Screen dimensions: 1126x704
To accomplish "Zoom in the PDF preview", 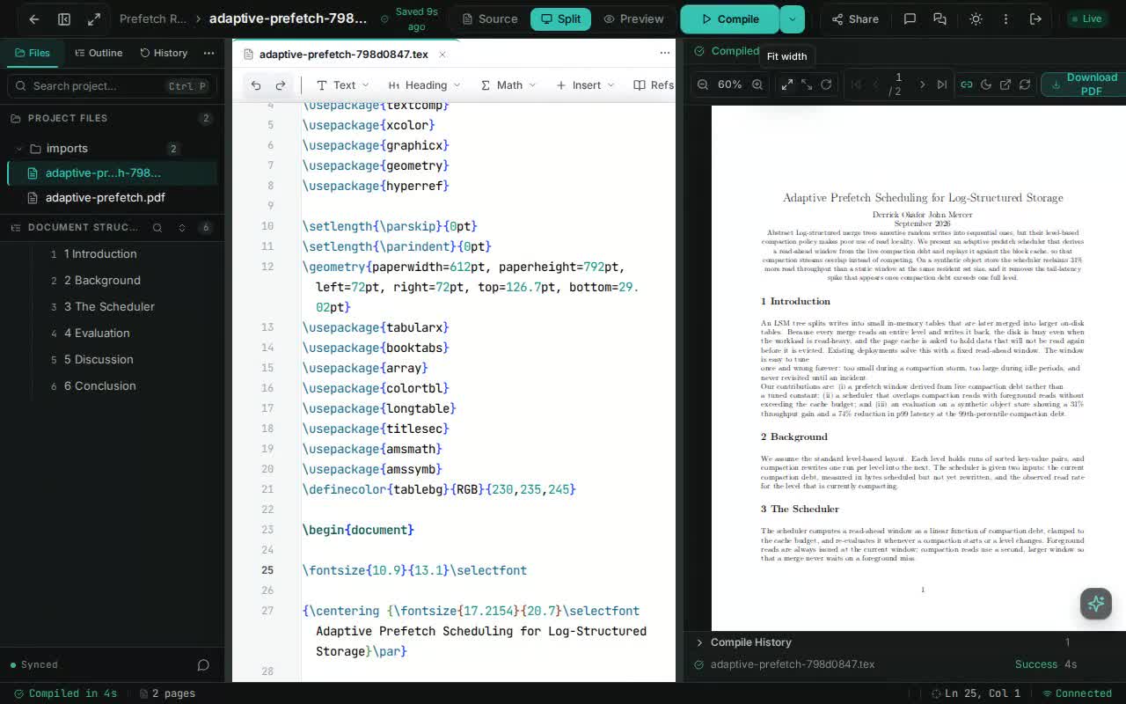I will coord(757,84).
